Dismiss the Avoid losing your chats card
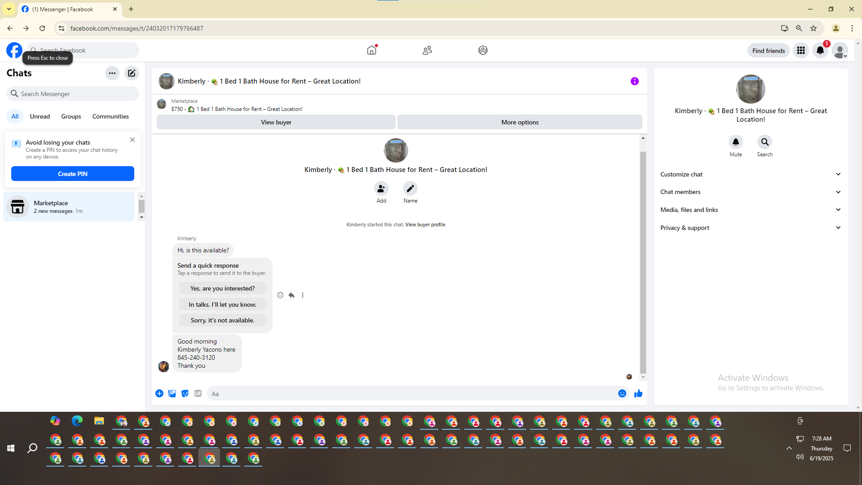The height and width of the screenshot is (485, 862). point(132,140)
